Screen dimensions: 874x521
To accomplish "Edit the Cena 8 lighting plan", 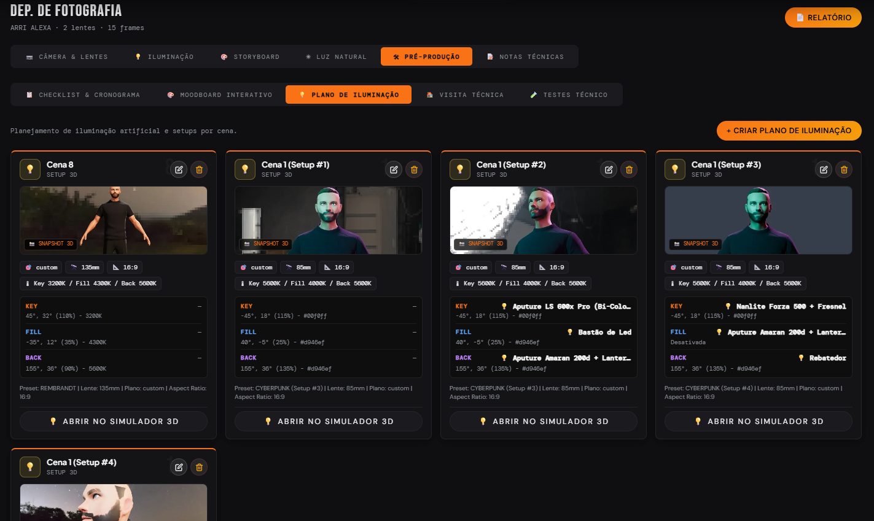I will click(179, 169).
